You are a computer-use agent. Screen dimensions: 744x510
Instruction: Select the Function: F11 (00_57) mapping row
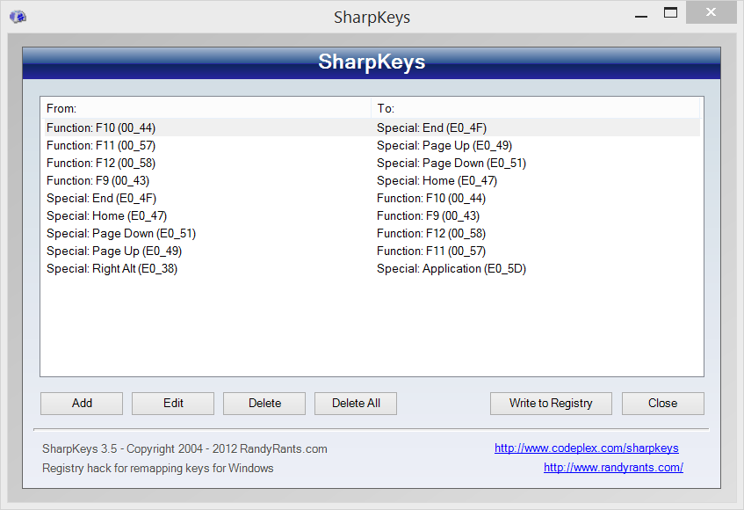tap(101, 145)
